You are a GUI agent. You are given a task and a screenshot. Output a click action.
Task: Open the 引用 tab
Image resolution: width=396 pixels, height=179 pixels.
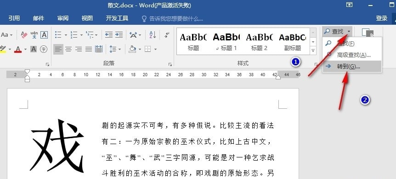pos(14,18)
